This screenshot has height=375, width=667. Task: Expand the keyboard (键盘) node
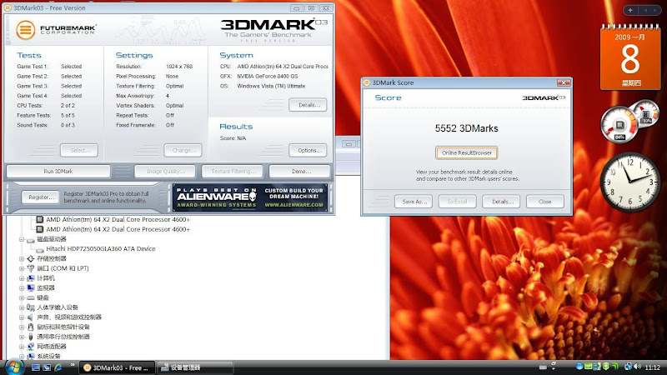pyautogui.click(x=22, y=298)
